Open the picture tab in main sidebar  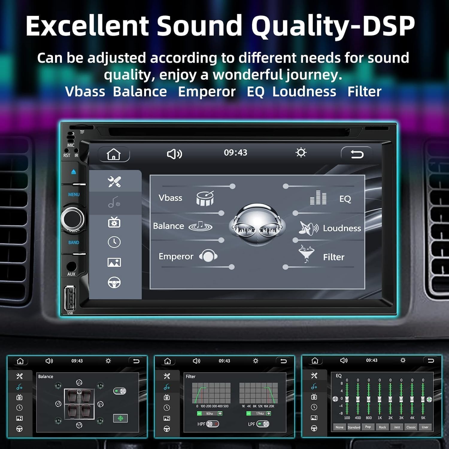click(114, 262)
